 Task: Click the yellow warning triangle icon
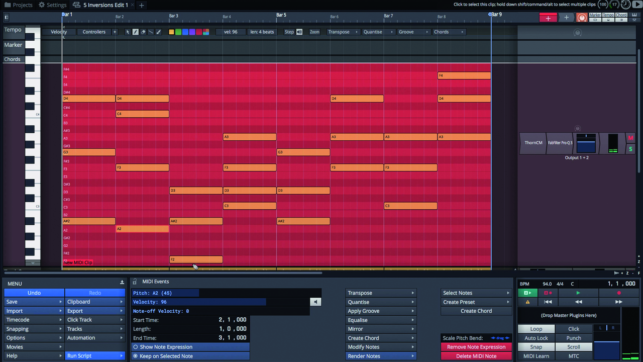(527, 302)
